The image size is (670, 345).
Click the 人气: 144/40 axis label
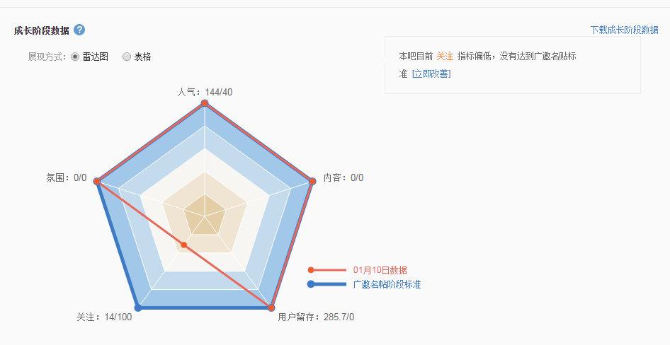pos(205,92)
